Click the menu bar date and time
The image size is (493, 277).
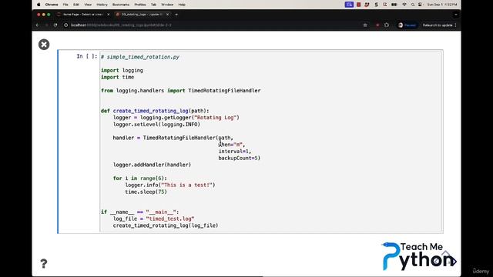pos(442,5)
